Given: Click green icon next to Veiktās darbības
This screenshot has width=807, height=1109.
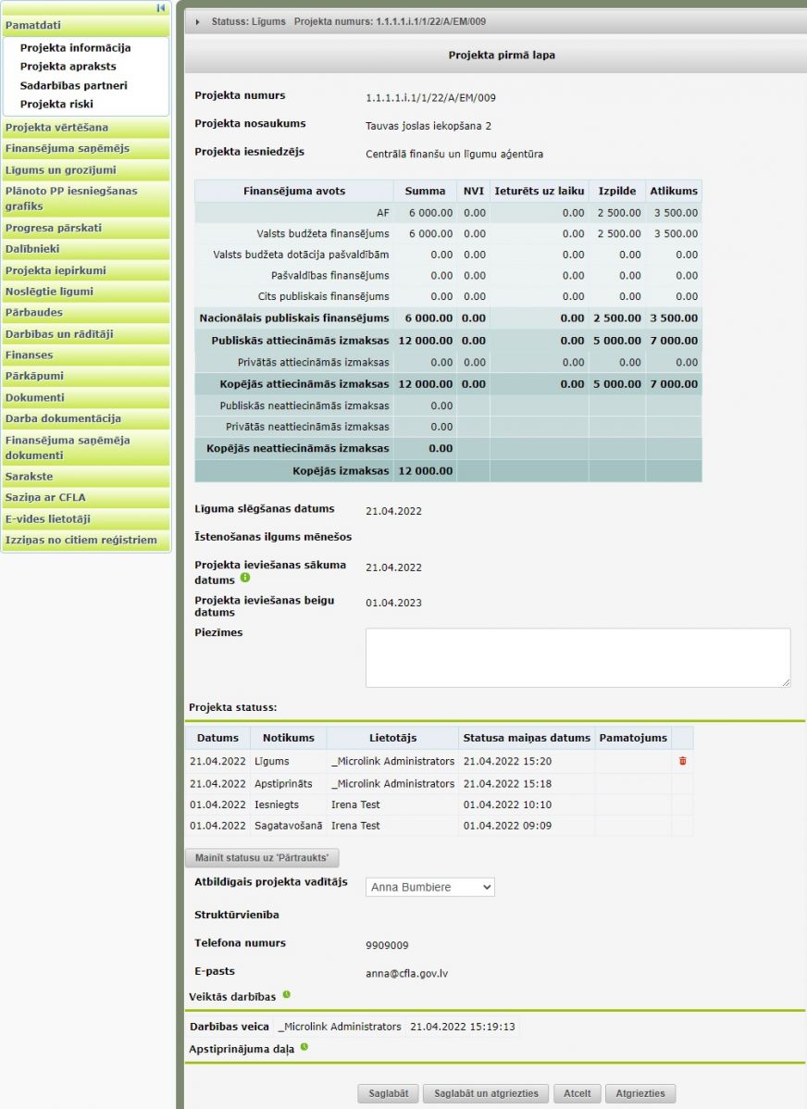Looking at the screenshot, I should click(286, 995).
